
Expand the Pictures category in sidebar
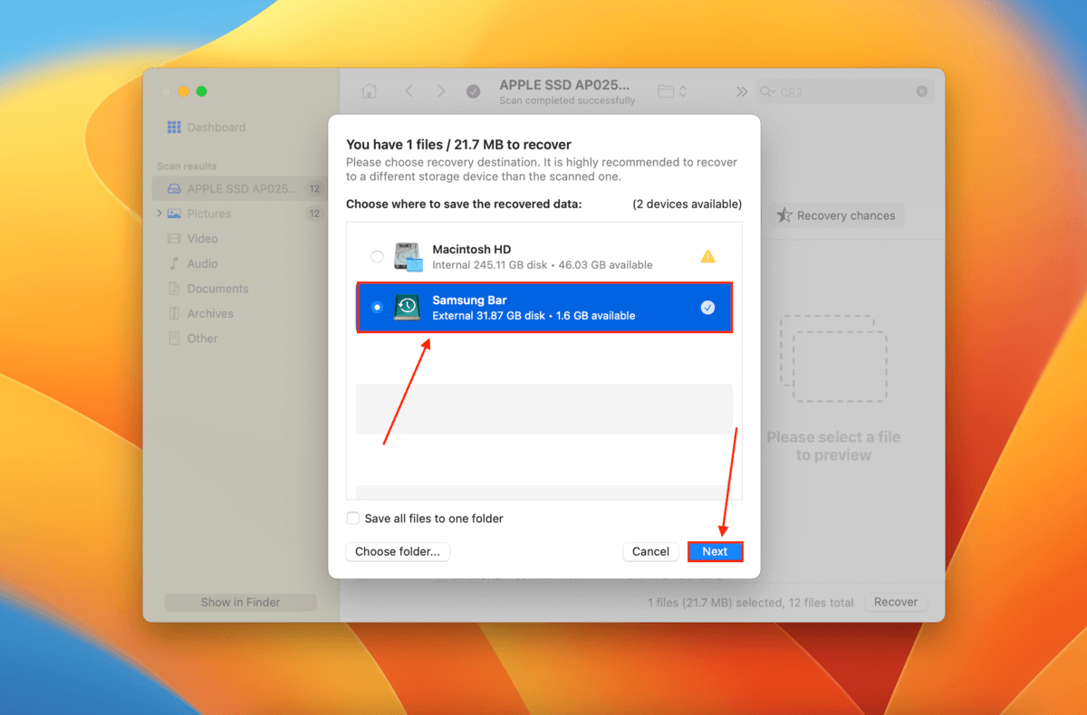[x=160, y=214]
